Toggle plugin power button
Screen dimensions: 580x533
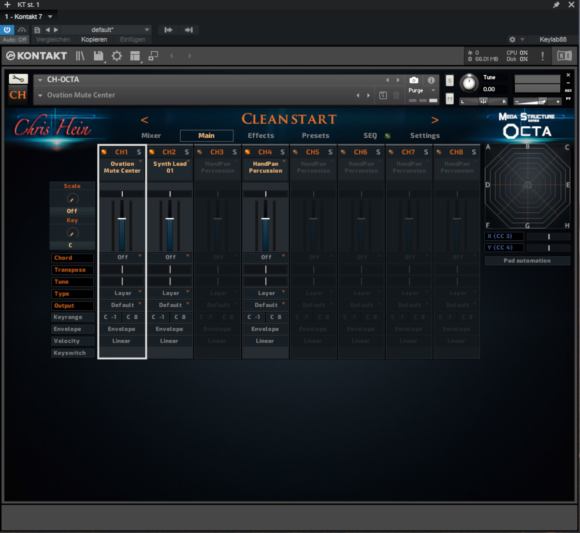7,30
